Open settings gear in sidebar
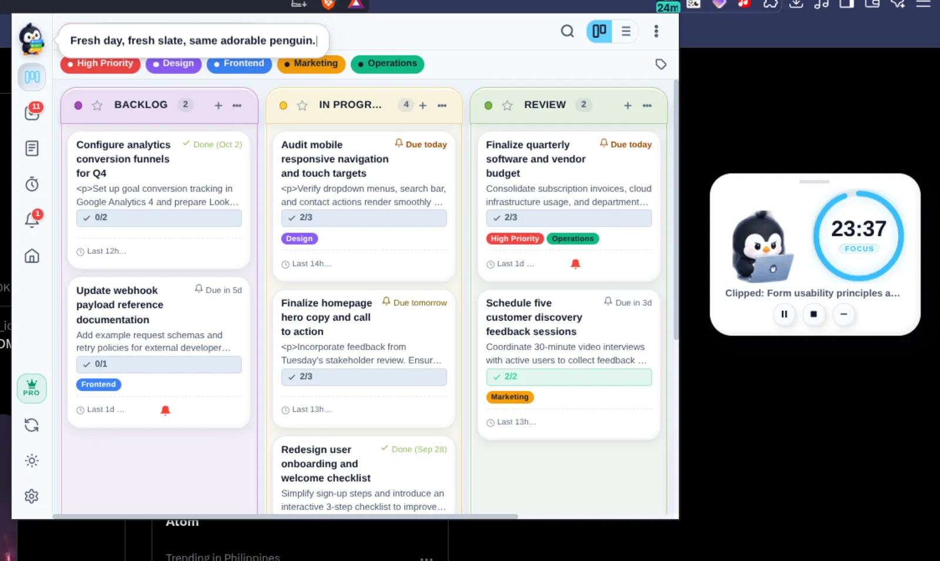The width and height of the screenshot is (940, 561). 32,496
